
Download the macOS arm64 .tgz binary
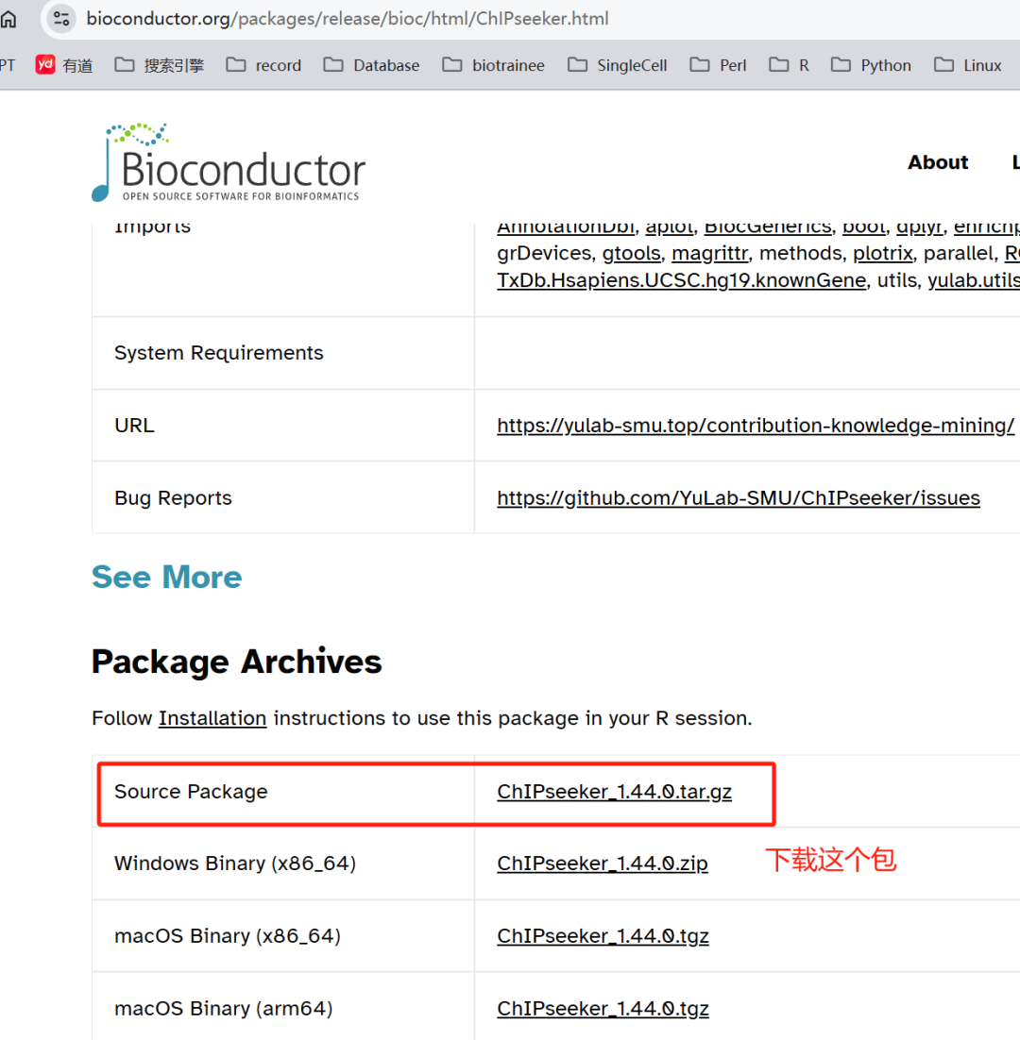tap(603, 1009)
